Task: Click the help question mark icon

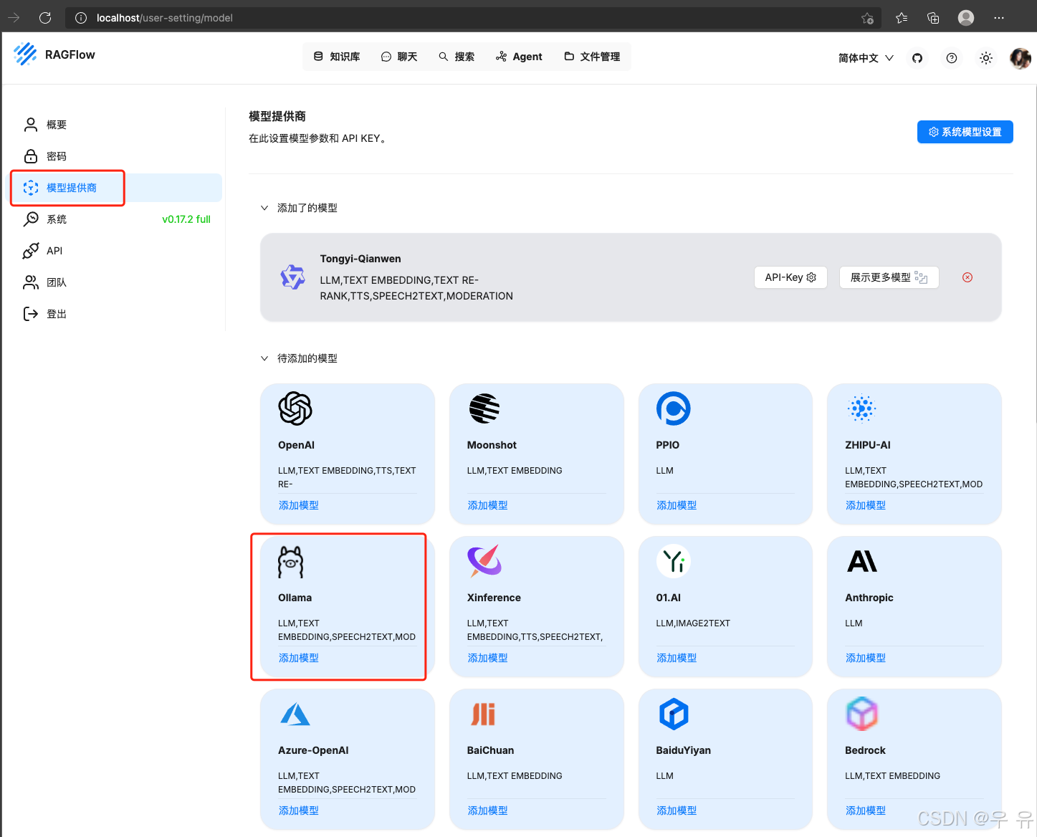Action: tap(952, 58)
